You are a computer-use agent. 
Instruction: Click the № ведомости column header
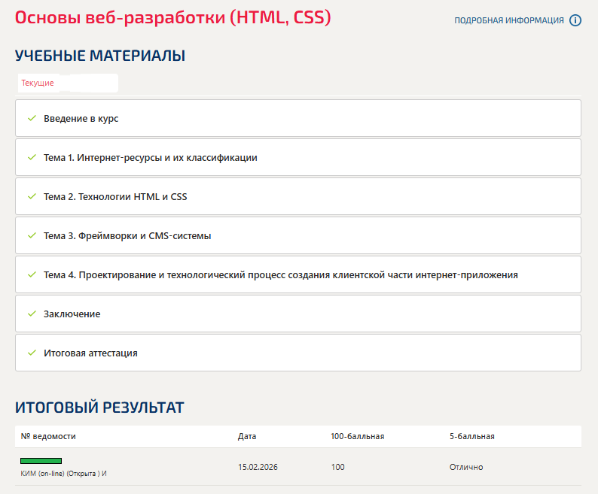[x=48, y=436]
